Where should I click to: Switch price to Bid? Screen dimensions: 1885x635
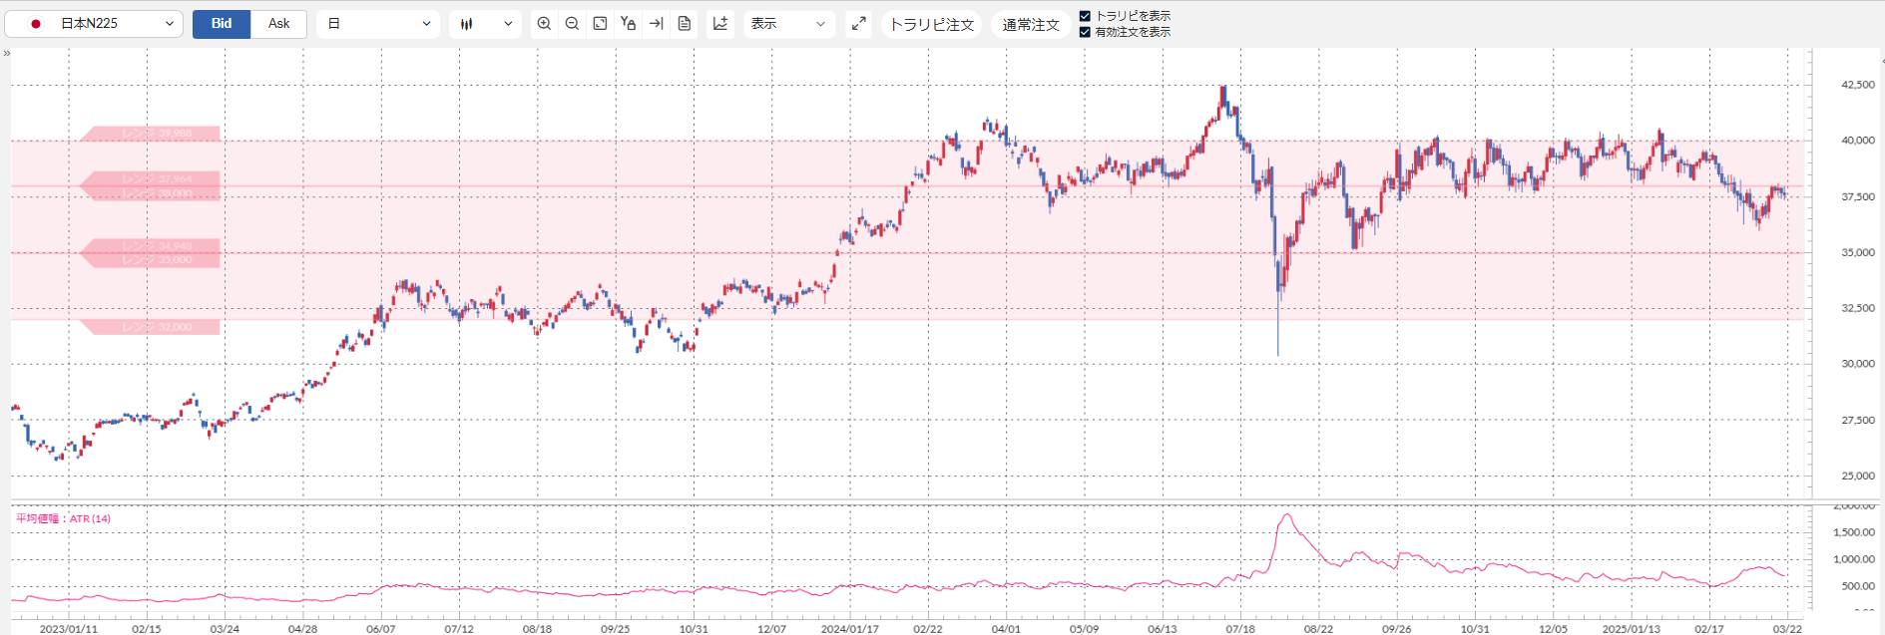coord(222,24)
